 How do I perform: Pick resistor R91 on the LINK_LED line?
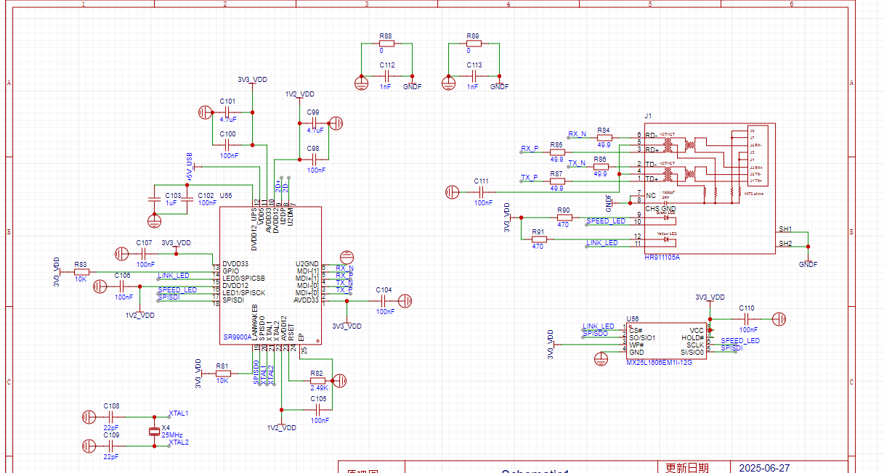[x=538, y=239]
